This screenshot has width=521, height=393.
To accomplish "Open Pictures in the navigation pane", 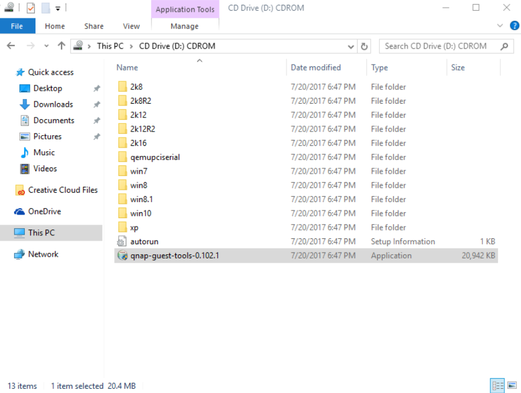I will (47, 136).
